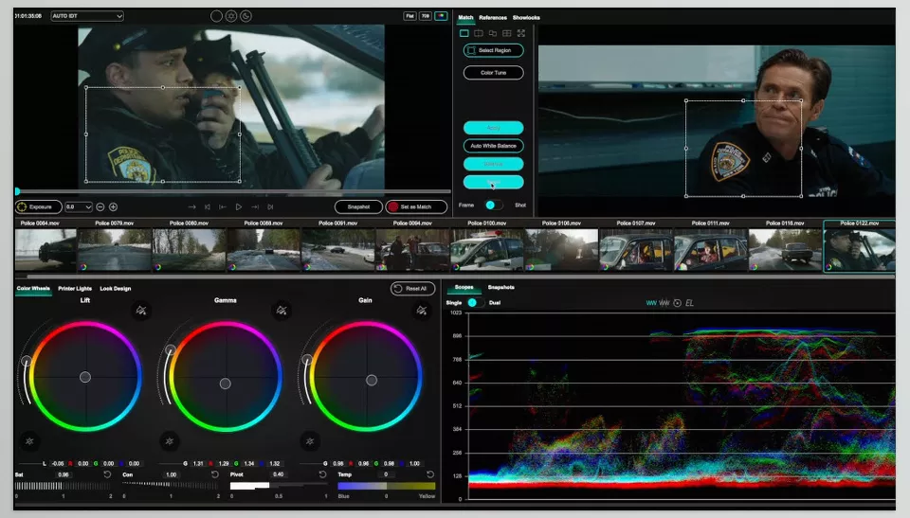Click the sun brightness icon at top
Viewport: 910px width, 518px height.
coord(231,16)
